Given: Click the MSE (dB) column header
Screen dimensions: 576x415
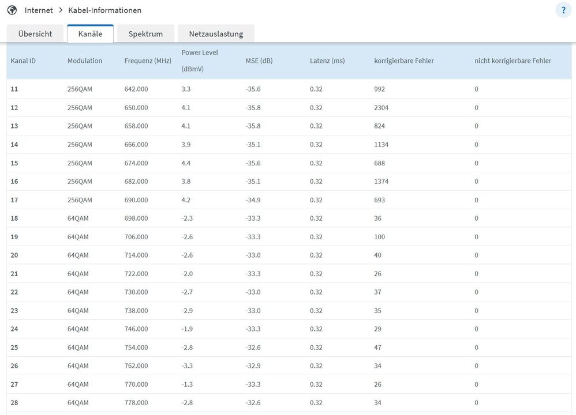Looking at the screenshot, I should pos(259,61).
